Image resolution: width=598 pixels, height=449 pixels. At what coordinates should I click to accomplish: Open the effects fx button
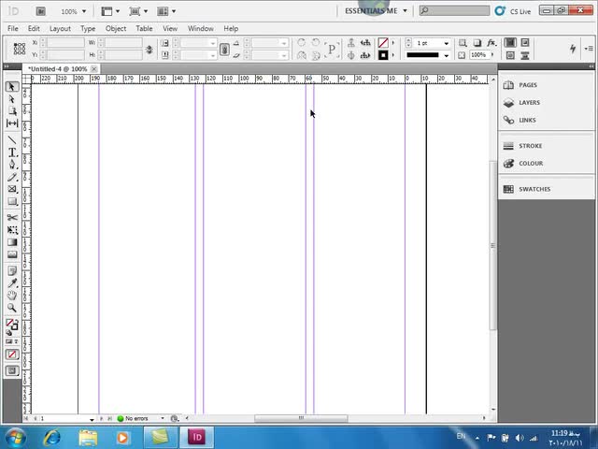pos(491,42)
